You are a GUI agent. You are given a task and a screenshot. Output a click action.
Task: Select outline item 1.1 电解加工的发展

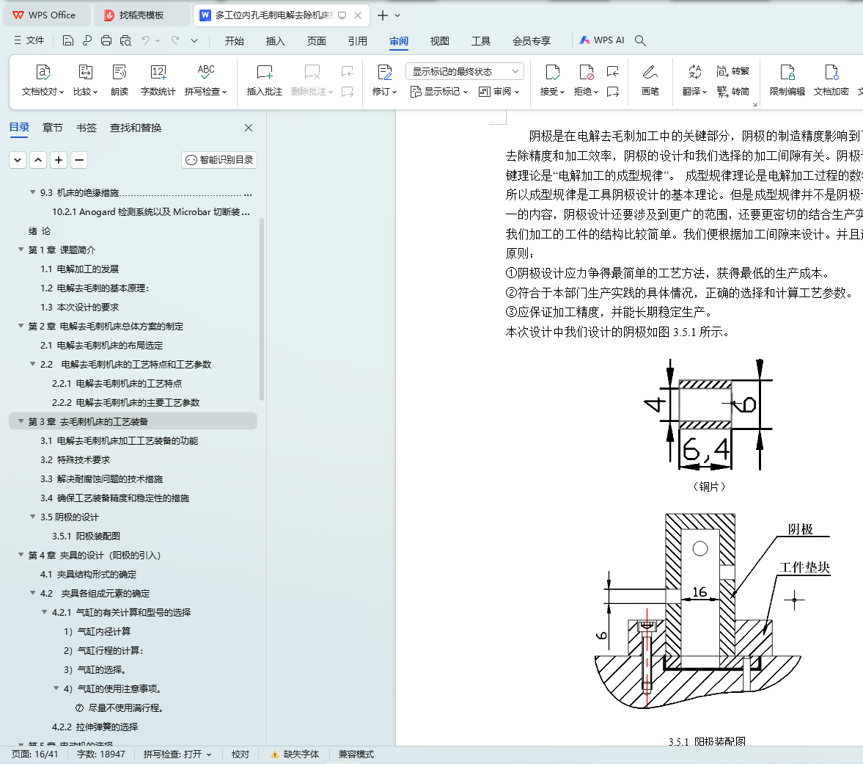point(79,269)
